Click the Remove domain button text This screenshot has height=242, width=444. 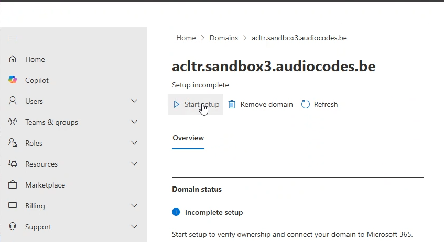266,104
